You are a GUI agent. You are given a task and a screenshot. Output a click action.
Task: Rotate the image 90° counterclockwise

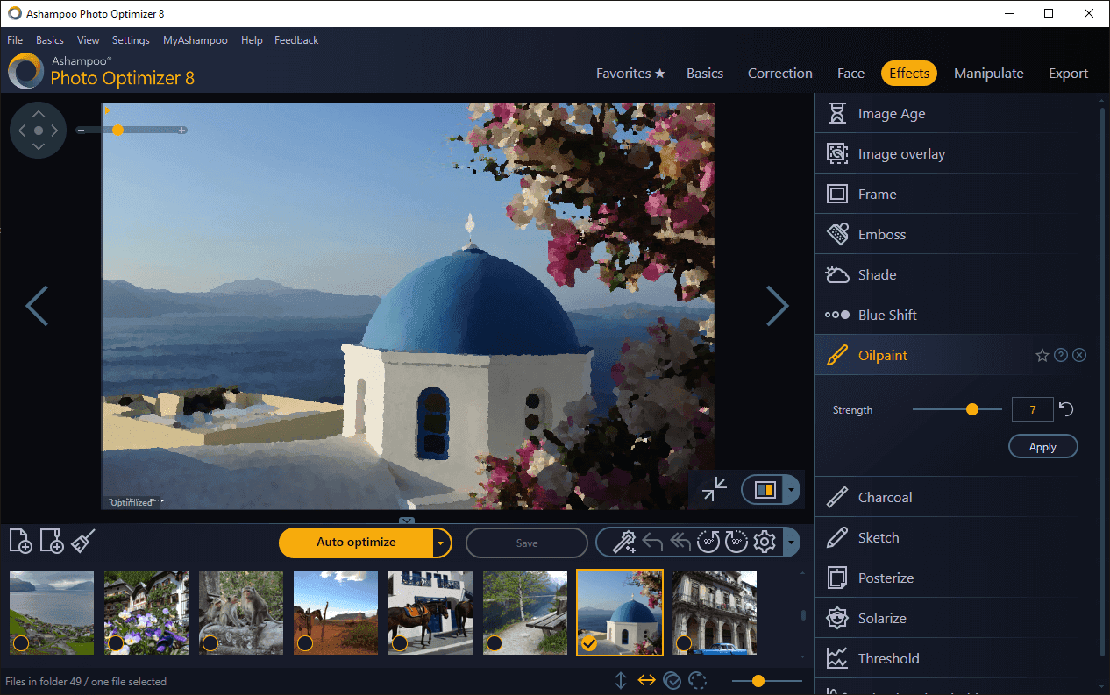[x=708, y=542]
